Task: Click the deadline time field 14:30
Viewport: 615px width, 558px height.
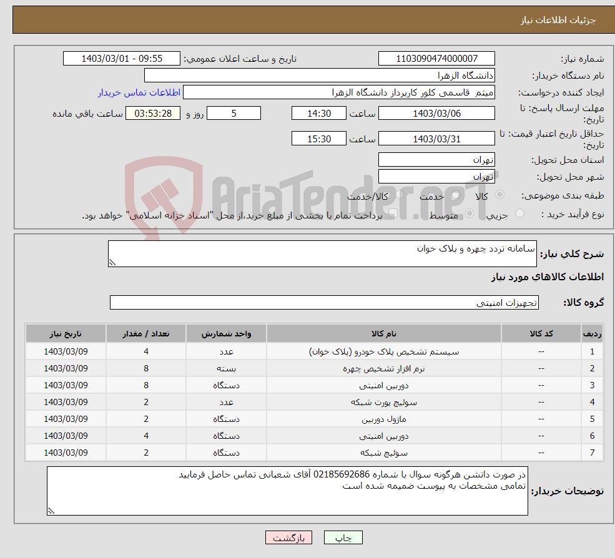Action: click(x=319, y=114)
